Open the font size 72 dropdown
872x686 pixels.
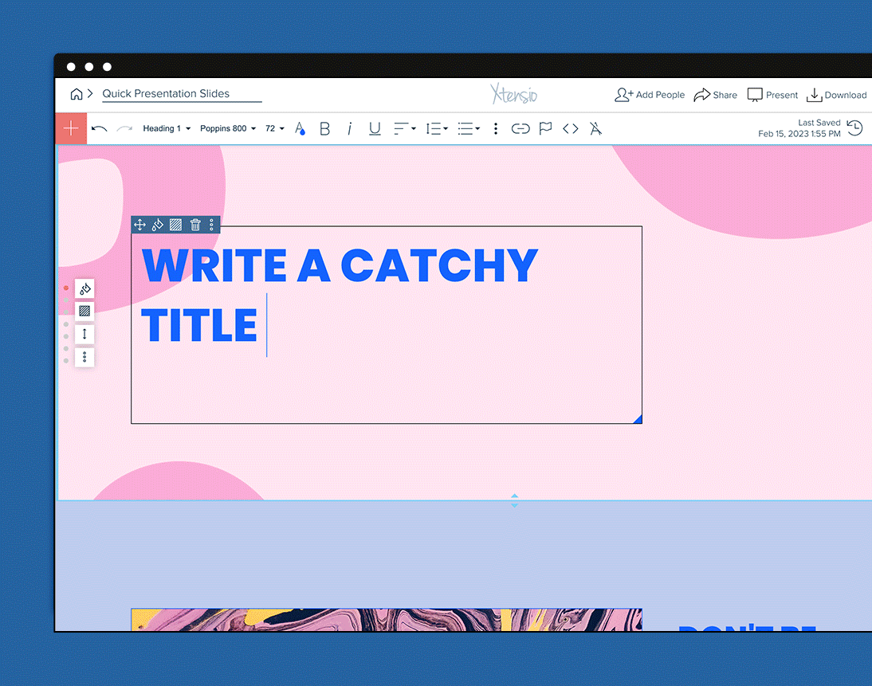click(x=275, y=128)
